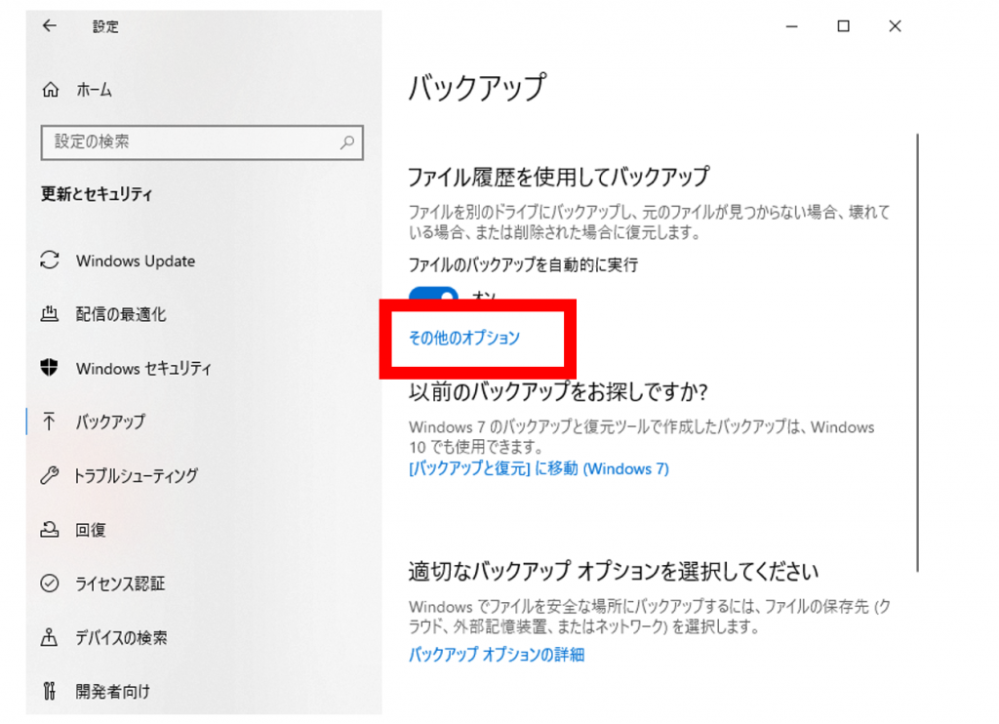This screenshot has height=724, width=999.
Task: Click the Windows セキュリティ shield icon
Action: tap(49, 368)
